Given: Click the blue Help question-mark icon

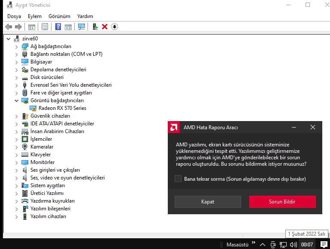Looking at the screenshot, I should pyautogui.click(x=58, y=27).
